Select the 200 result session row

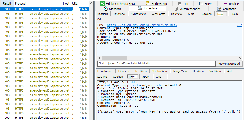pyautogui.click(x=45, y=118)
